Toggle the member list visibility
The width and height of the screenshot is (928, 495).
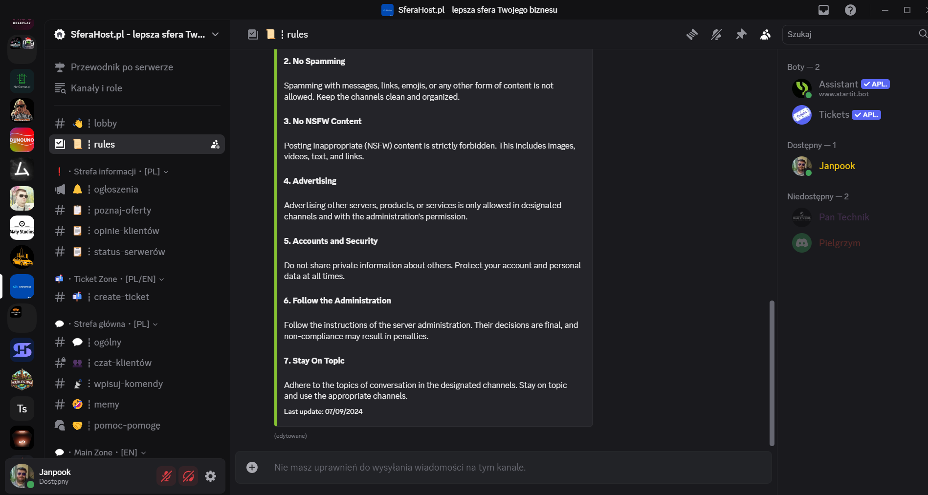click(x=765, y=34)
